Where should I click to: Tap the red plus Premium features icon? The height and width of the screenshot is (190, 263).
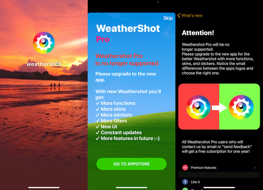tap(185, 168)
